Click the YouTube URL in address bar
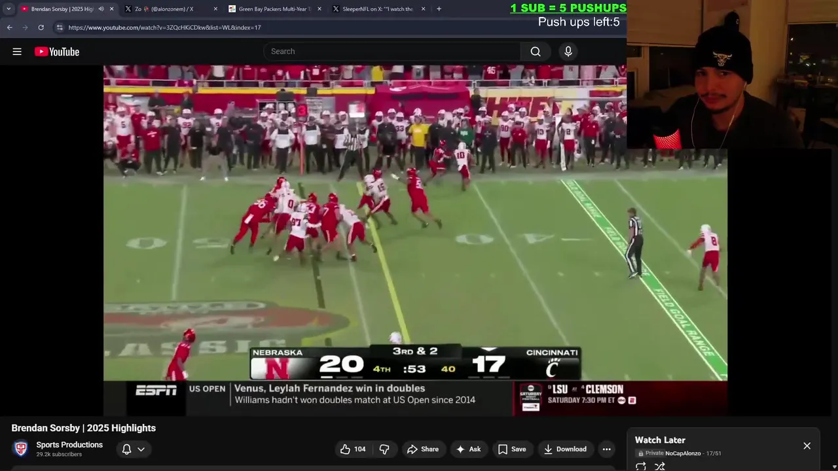The height and width of the screenshot is (471, 838). pos(164,27)
